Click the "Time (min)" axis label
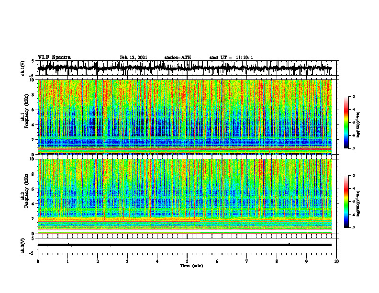 191,266
